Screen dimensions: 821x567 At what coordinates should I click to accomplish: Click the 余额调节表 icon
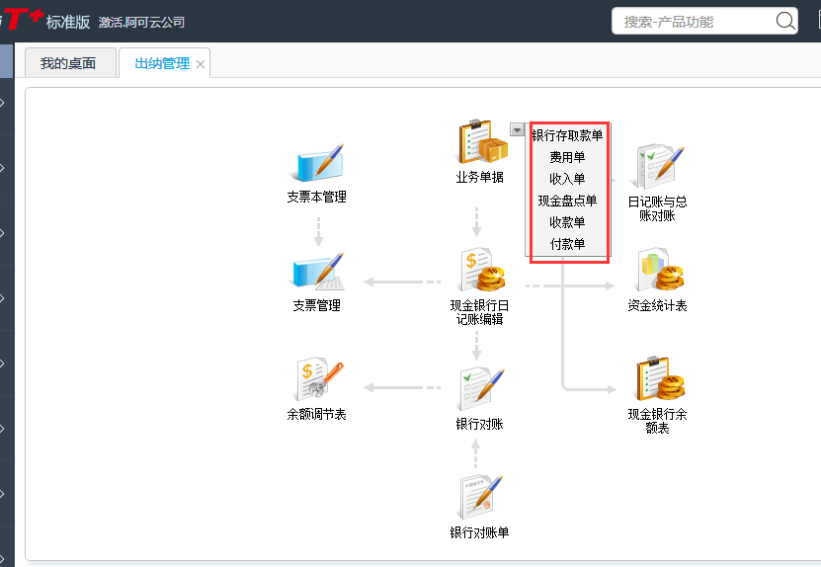(317, 380)
